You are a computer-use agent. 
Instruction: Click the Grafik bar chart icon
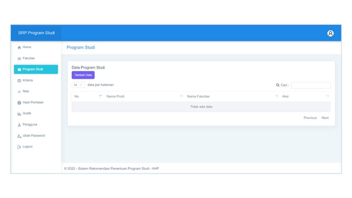[x=19, y=114]
